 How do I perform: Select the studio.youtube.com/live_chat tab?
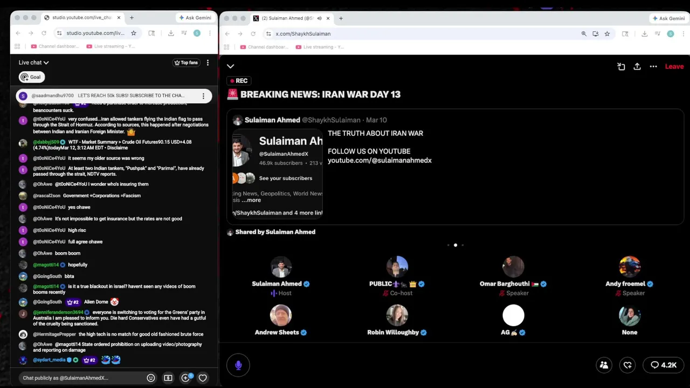click(82, 17)
